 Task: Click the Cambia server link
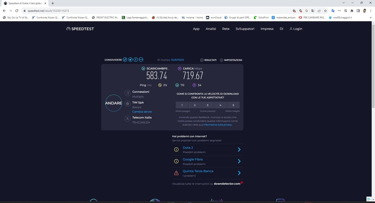click(x=142, y=112)
